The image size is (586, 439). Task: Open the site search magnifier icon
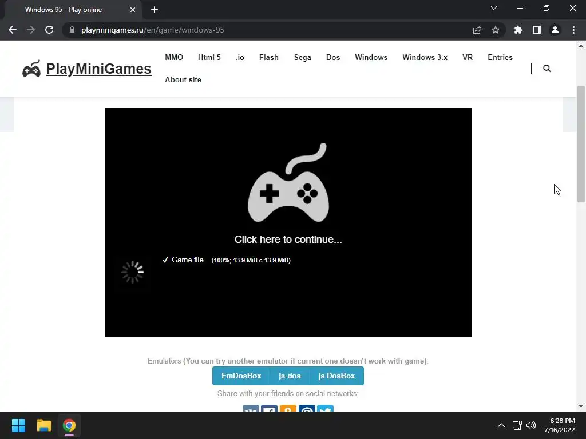pyautogui.click(x=547, y=69)
